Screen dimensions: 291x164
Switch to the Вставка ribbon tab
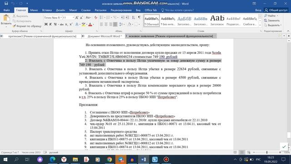[47, 10]
